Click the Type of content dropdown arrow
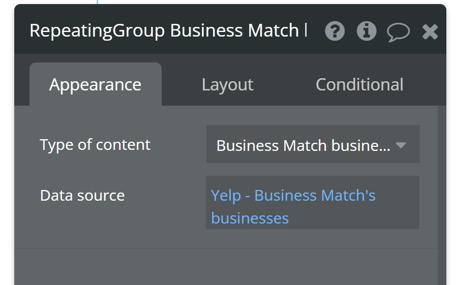Image resolution: width=456 pixels, height=285 pixels. point(401,145)
